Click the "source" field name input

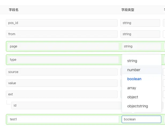pyautogui.click(x=62, y=72)
